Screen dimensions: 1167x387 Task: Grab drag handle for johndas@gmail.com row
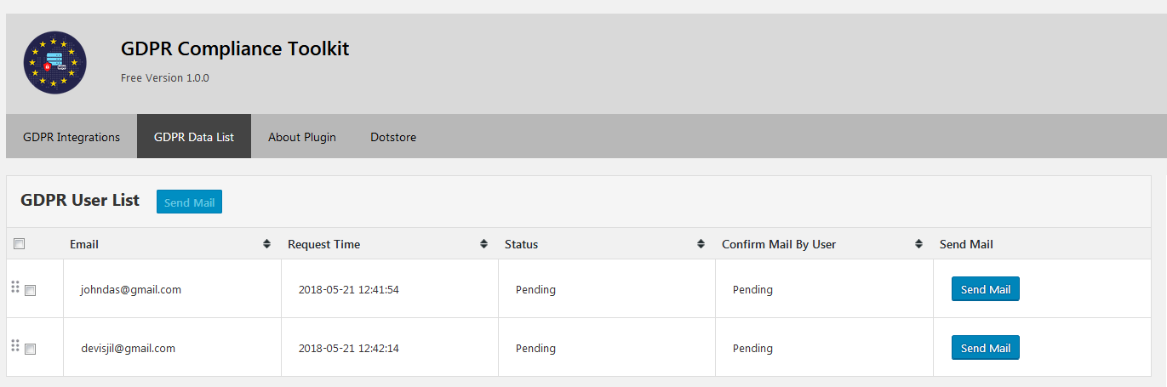coord(14,287)
